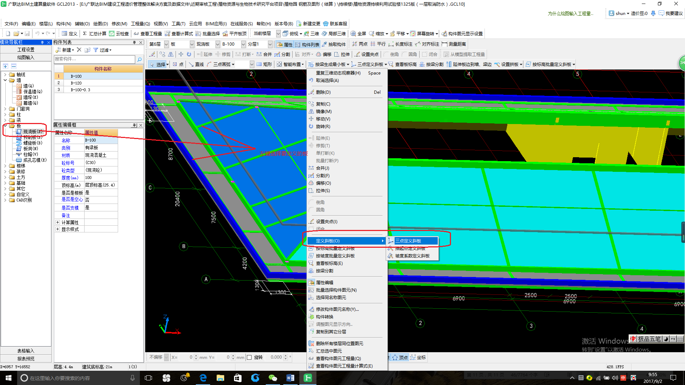Choose 属性编辑 in context menu
This screenshot has width=685, height=385.
347,283
